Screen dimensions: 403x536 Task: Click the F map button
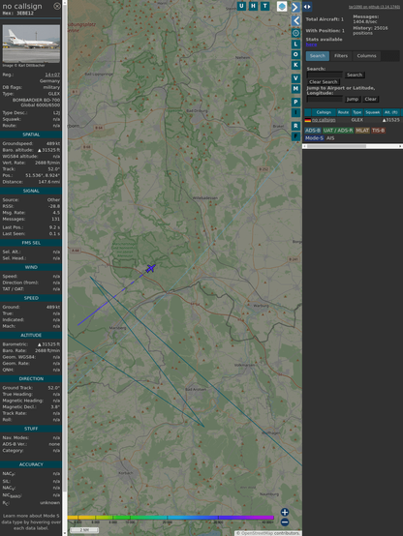[x=295, y=136]
